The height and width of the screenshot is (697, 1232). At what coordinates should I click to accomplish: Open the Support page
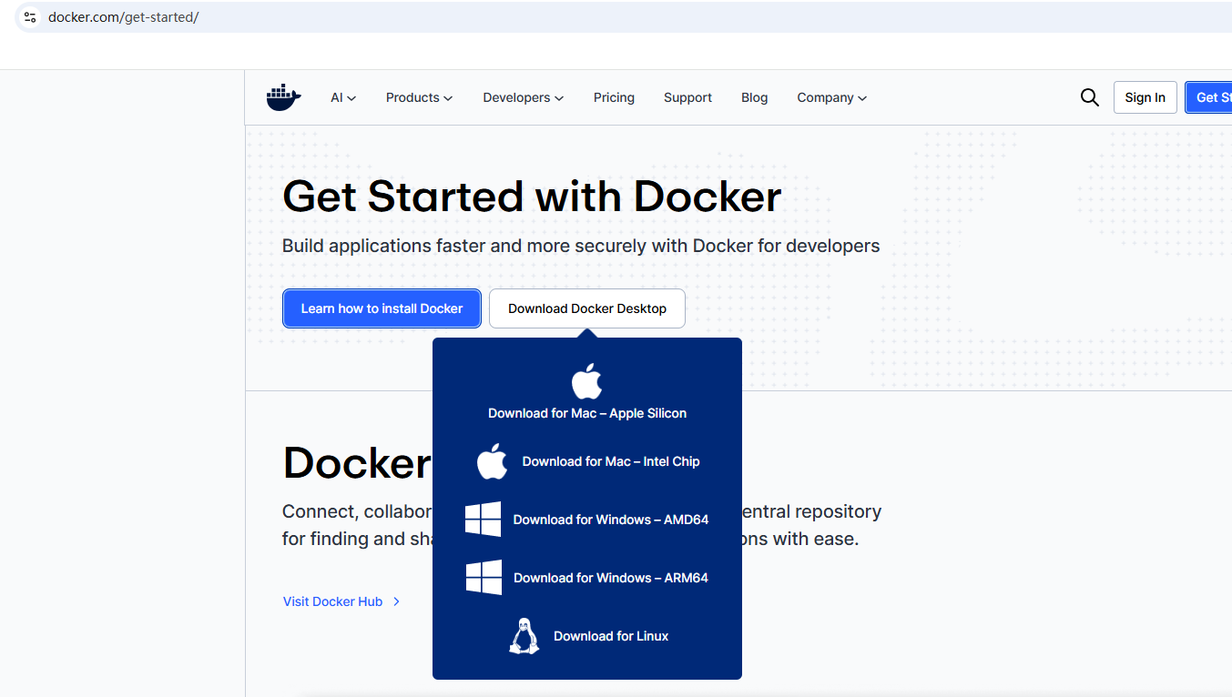(x=687, y=97)
